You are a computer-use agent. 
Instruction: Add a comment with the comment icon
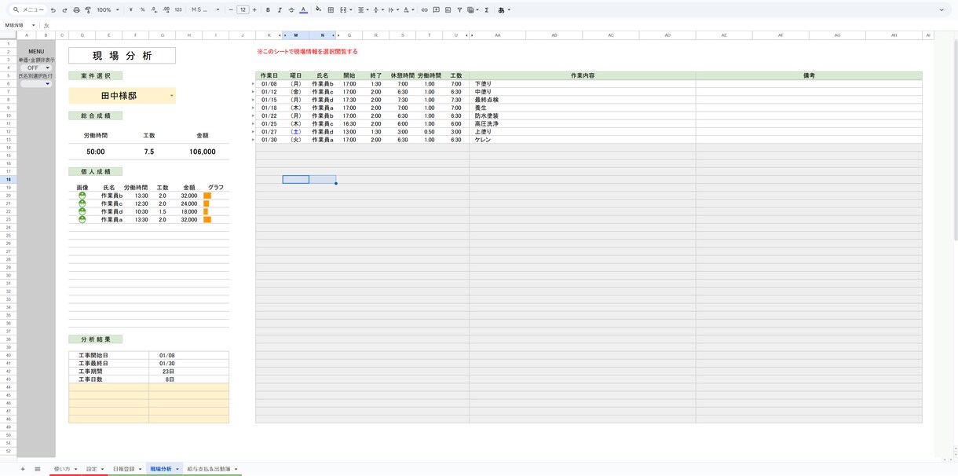(x=436, y=10)
